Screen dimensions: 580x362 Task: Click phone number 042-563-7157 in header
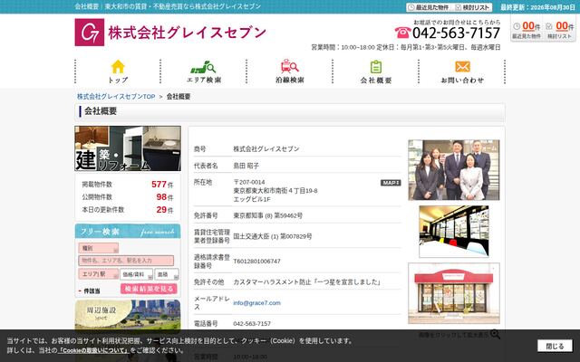456,33
